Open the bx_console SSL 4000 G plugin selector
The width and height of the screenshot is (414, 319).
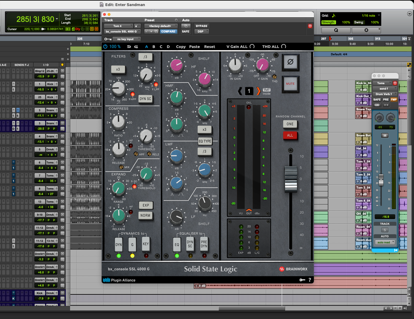click(122, 32)
